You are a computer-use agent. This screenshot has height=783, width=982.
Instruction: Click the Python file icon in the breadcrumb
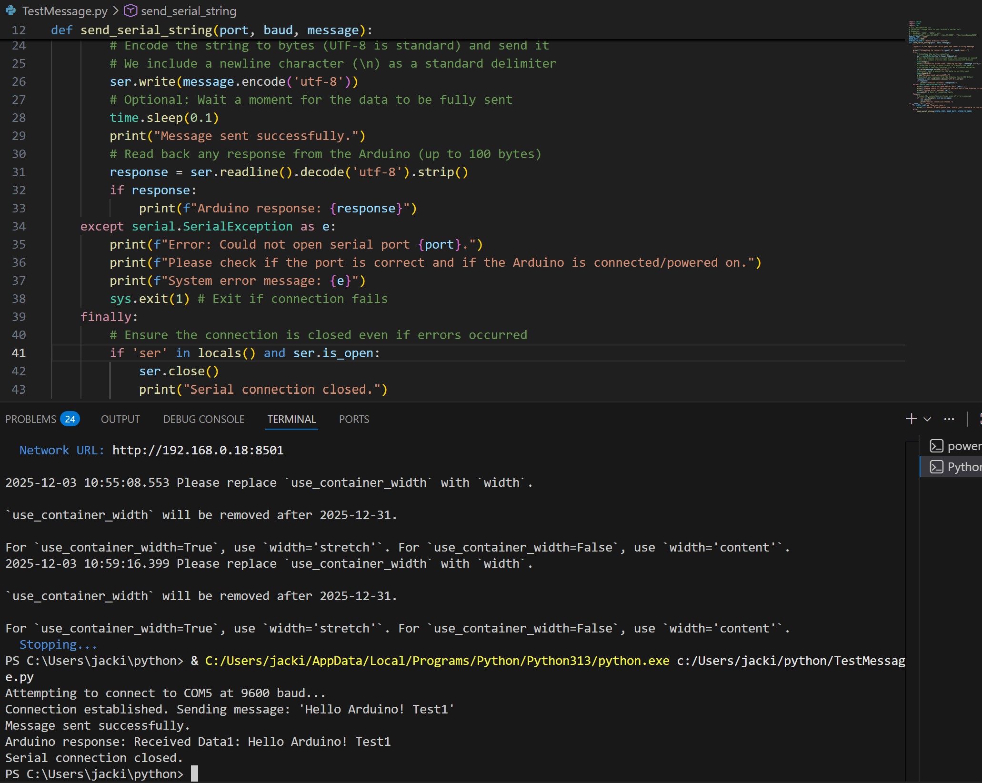(10, 10)
